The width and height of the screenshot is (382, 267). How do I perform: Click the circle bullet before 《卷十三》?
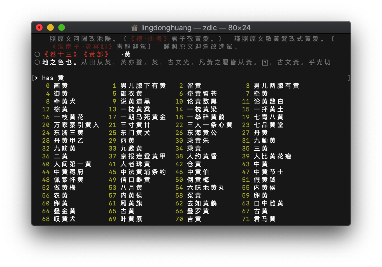(37, 54)
